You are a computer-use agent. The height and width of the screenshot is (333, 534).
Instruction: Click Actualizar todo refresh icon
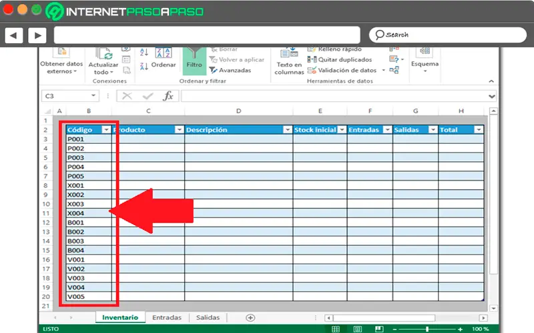click(104, 54)
